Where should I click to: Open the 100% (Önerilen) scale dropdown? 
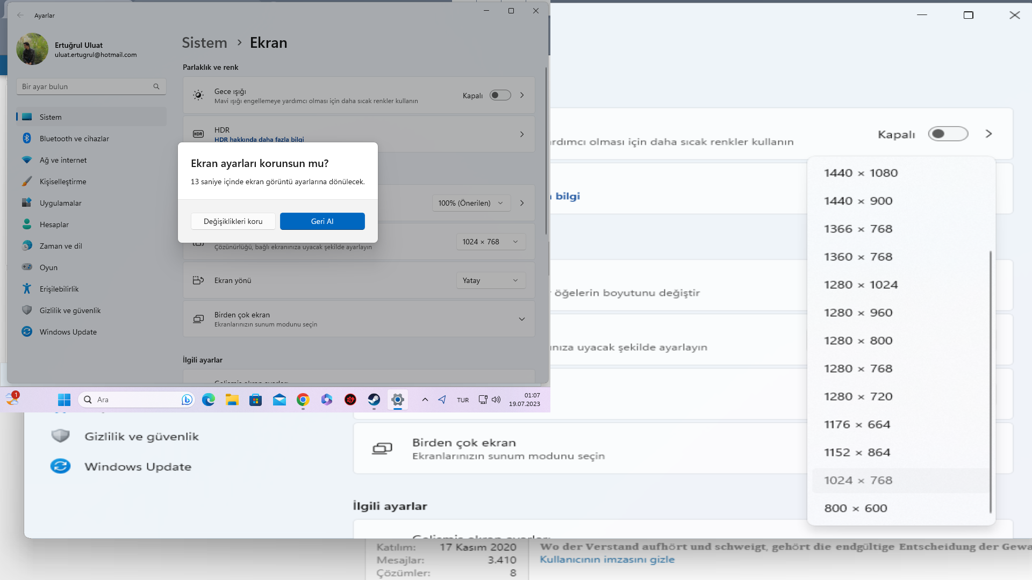point(470,203)
